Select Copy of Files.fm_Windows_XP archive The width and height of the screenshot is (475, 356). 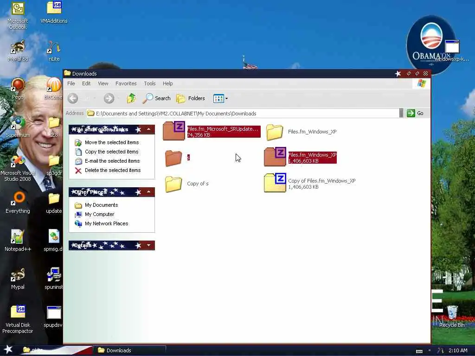click(x=275, y=183)
